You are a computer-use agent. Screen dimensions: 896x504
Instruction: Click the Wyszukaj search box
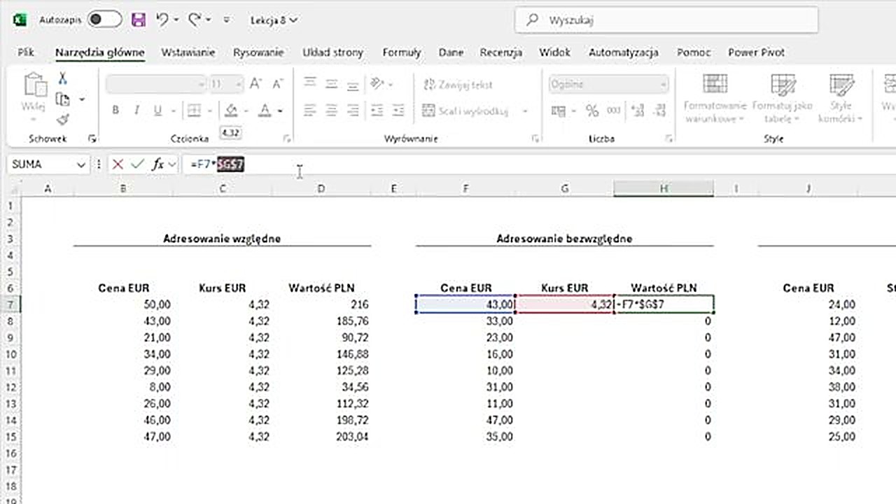[666, 20]
